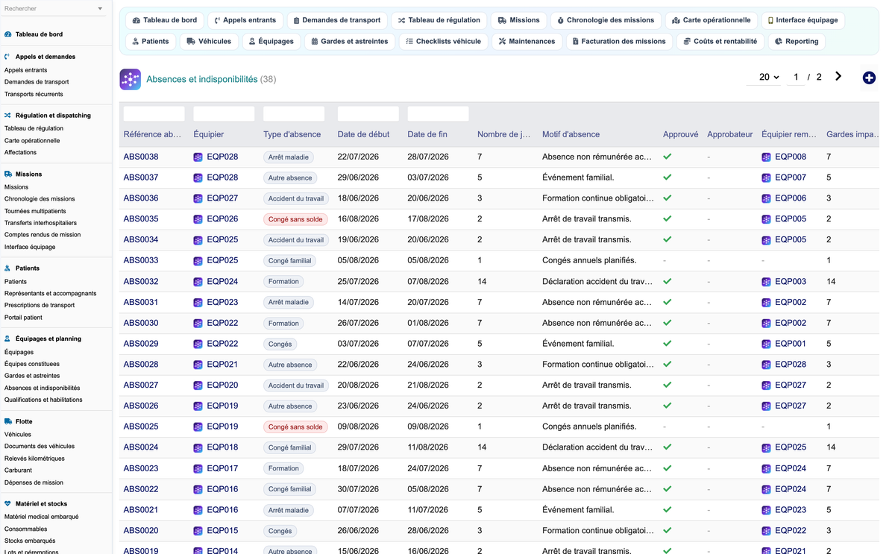
Task: Click the Date de début filter field
Action: tap(368, 114)
